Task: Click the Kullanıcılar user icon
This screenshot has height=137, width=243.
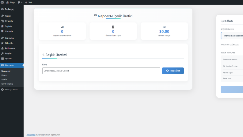Action: pyautogui.click(x=2, y=48)
